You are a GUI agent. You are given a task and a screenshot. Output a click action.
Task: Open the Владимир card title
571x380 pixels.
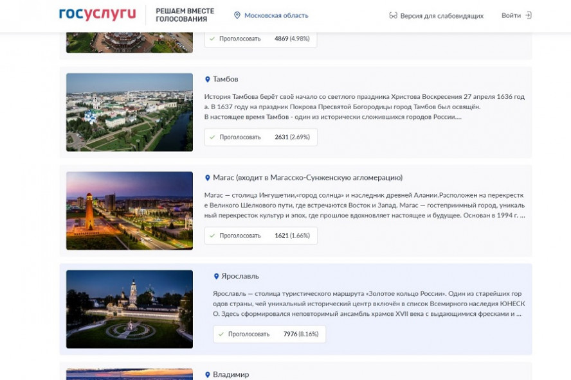[231, 375]
